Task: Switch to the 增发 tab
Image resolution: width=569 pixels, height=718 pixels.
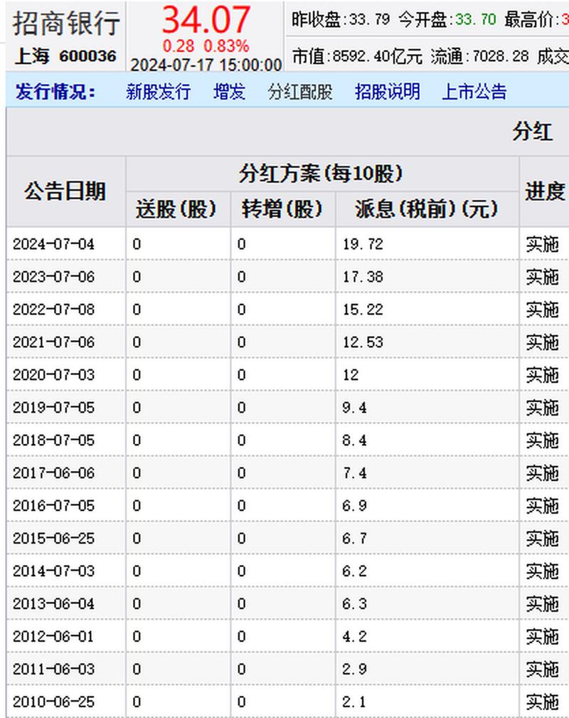Action: coord(229,92)
